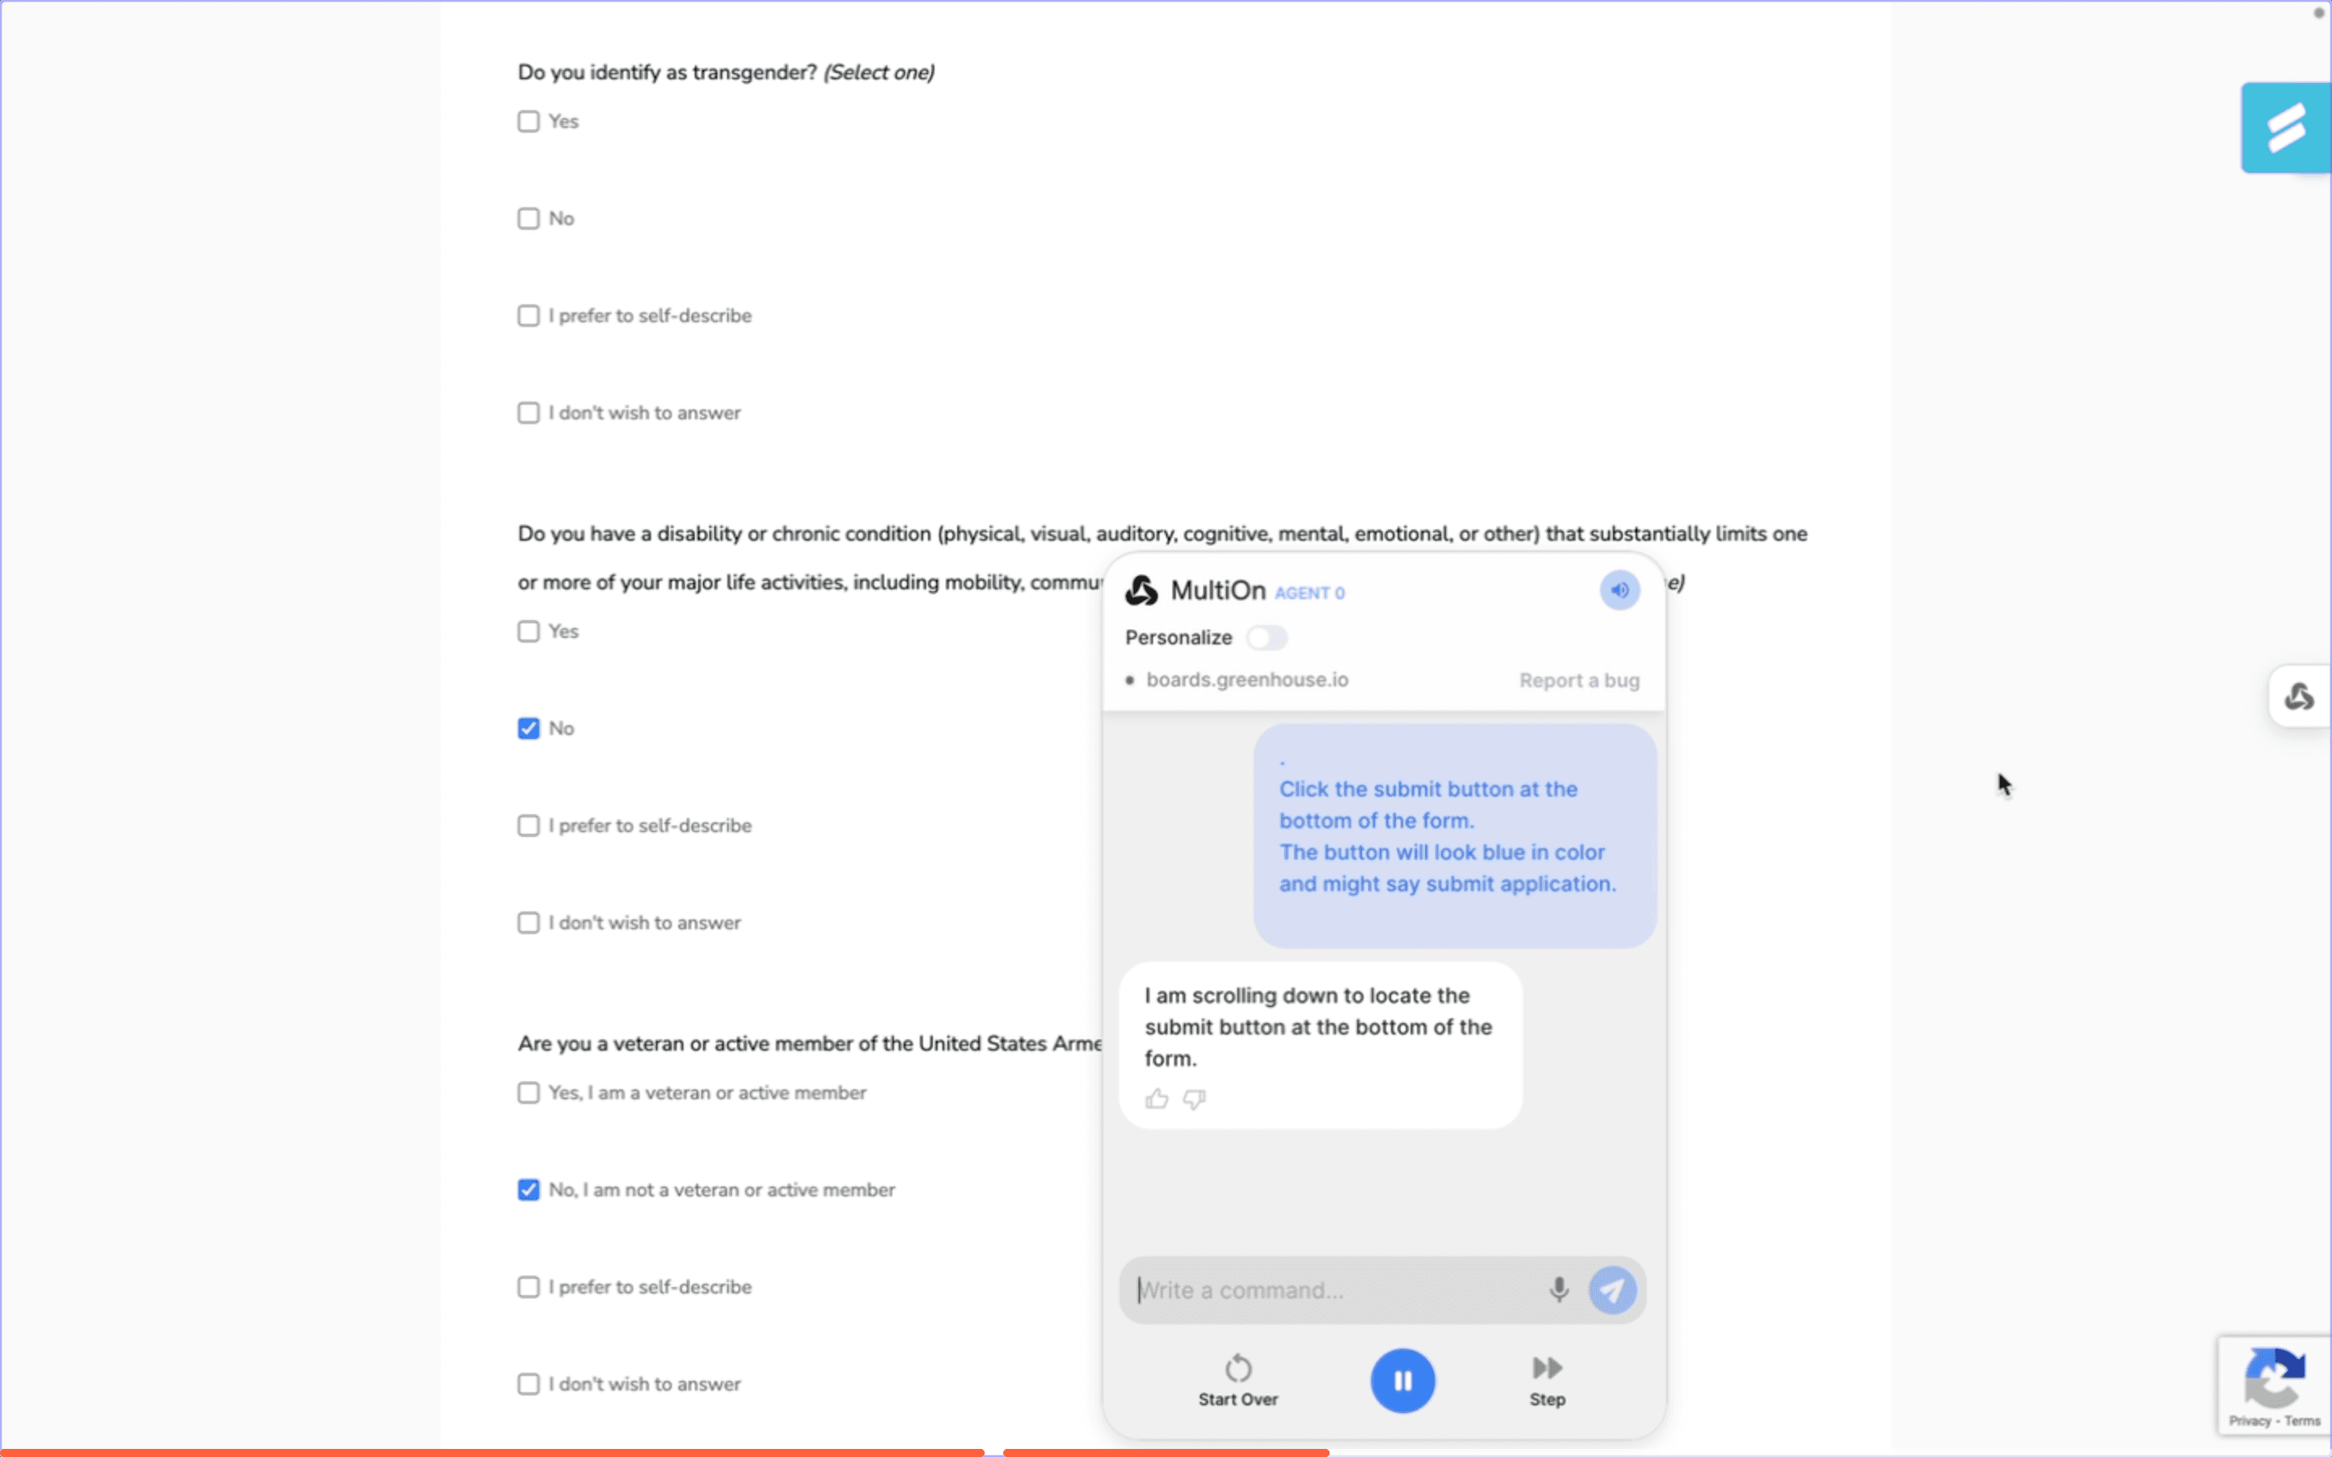2332x1457 pixels.
Task: Check No for transgender question
Action: click(528, 219)
